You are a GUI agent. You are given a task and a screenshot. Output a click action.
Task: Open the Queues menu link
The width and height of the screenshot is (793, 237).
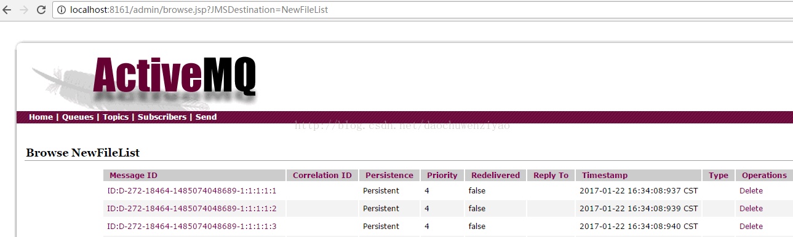click(x=78, y=117)
